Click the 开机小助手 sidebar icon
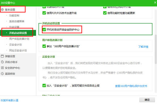The height and width of the screenshot is (104, 157). [3, 62]
